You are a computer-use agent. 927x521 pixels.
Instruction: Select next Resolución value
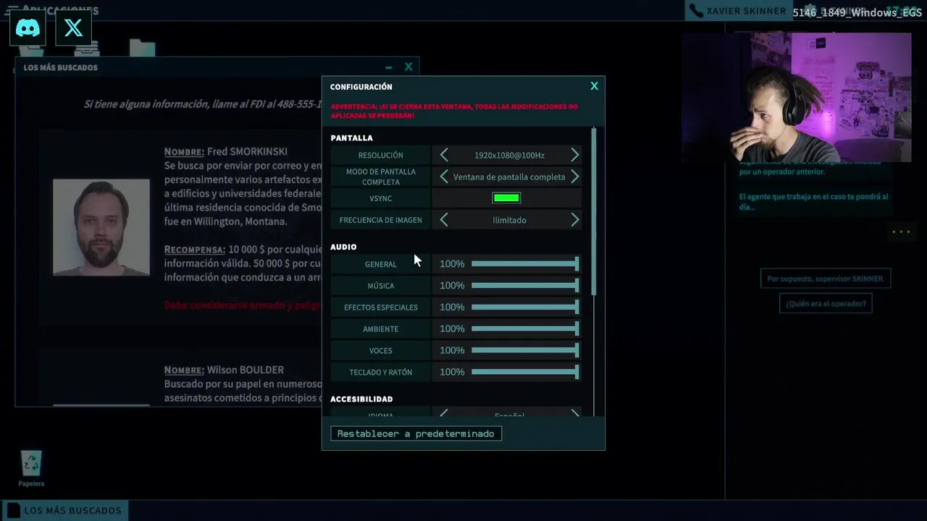(574, 155)
